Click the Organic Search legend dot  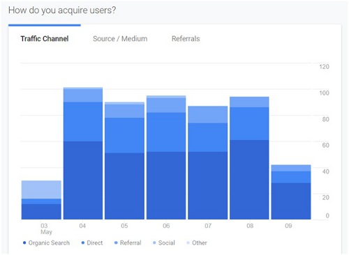(x=24, y=242)
